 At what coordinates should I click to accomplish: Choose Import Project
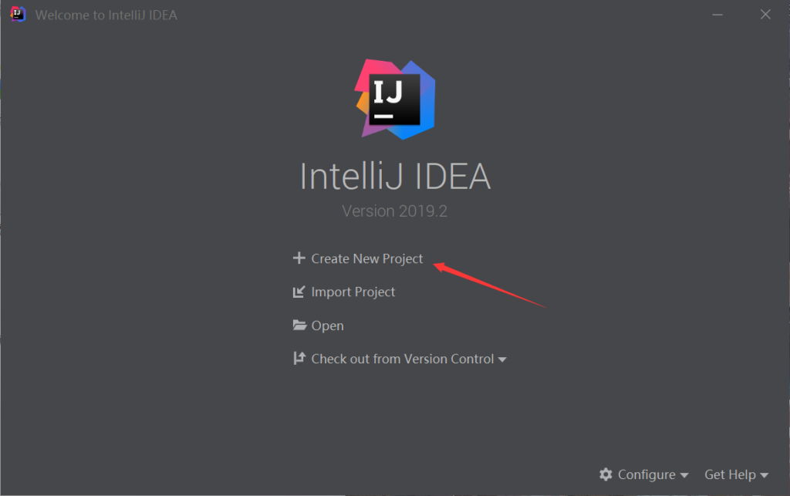[353, 292]
